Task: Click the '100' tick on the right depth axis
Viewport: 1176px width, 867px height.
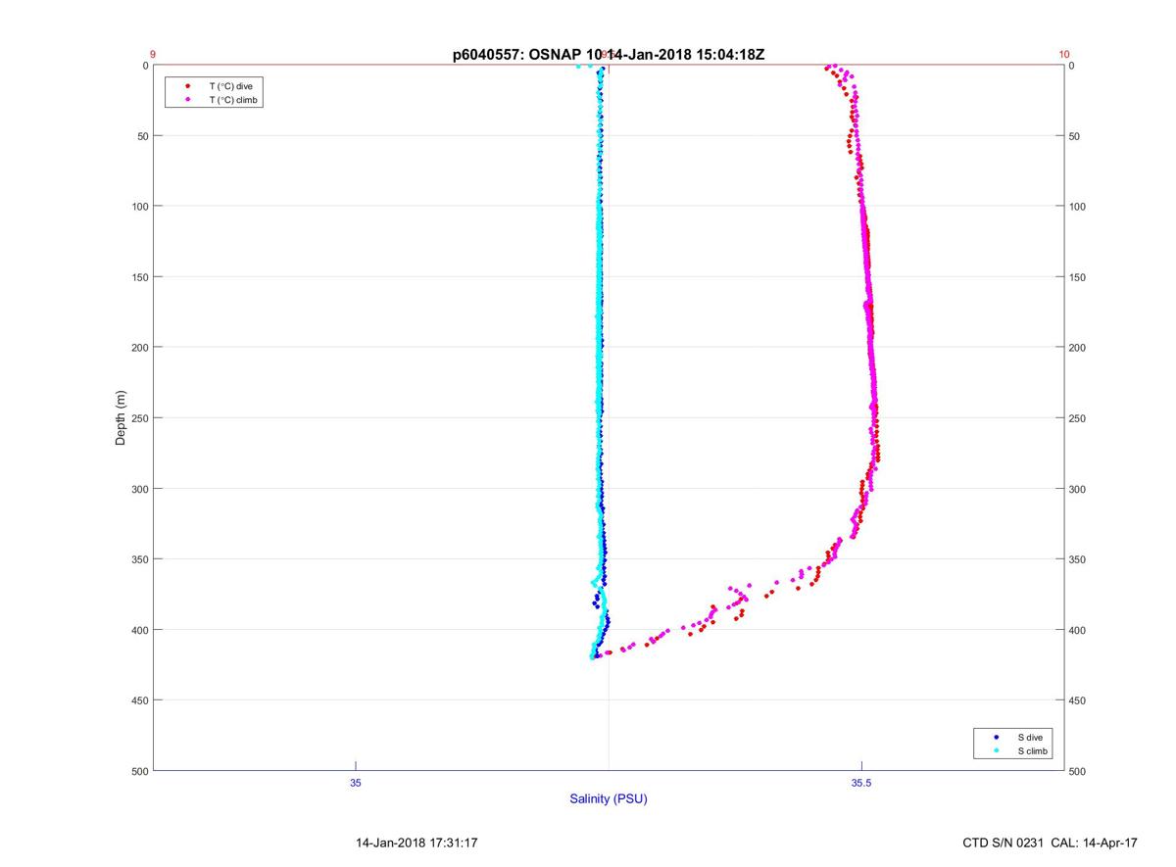Action: 1078,207
